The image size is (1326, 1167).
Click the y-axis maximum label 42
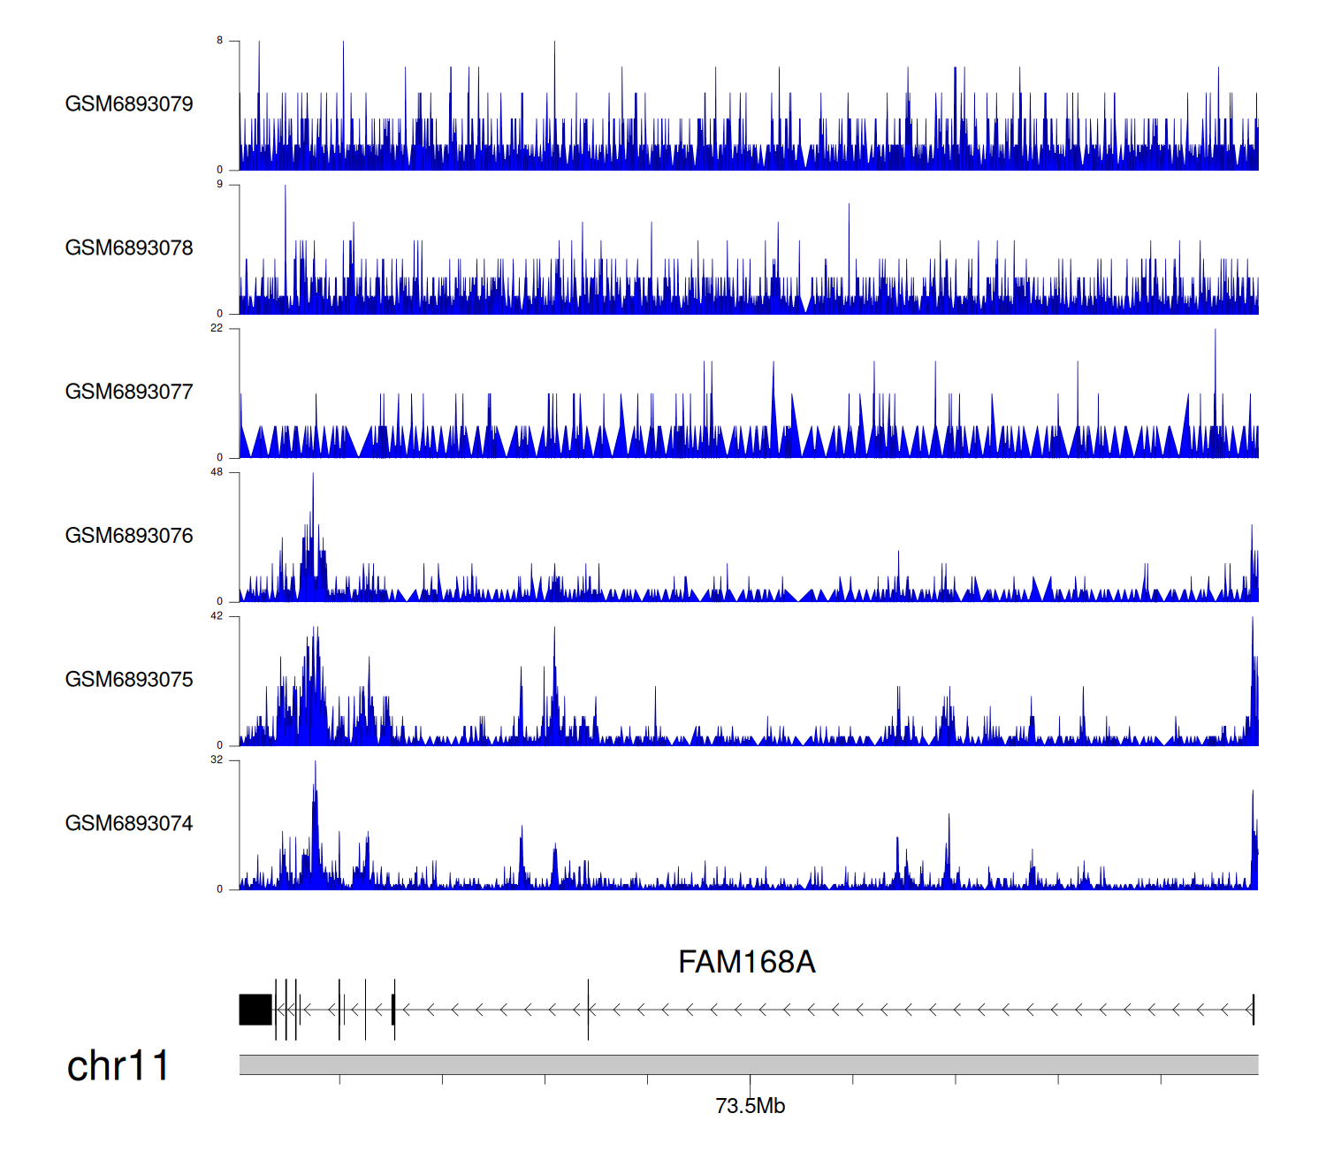217,616
